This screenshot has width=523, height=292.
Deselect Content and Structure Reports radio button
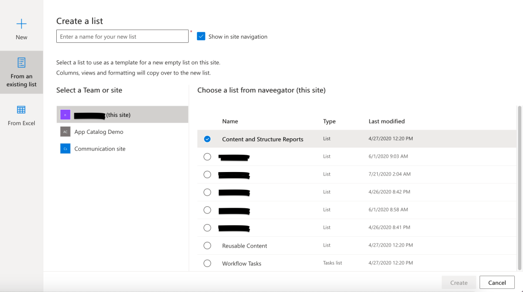207,139
